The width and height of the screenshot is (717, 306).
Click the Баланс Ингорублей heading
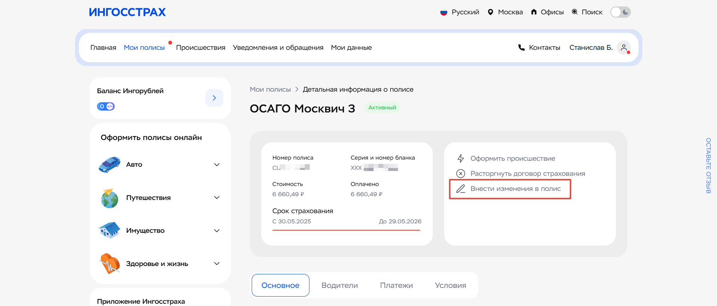point(130,91)
